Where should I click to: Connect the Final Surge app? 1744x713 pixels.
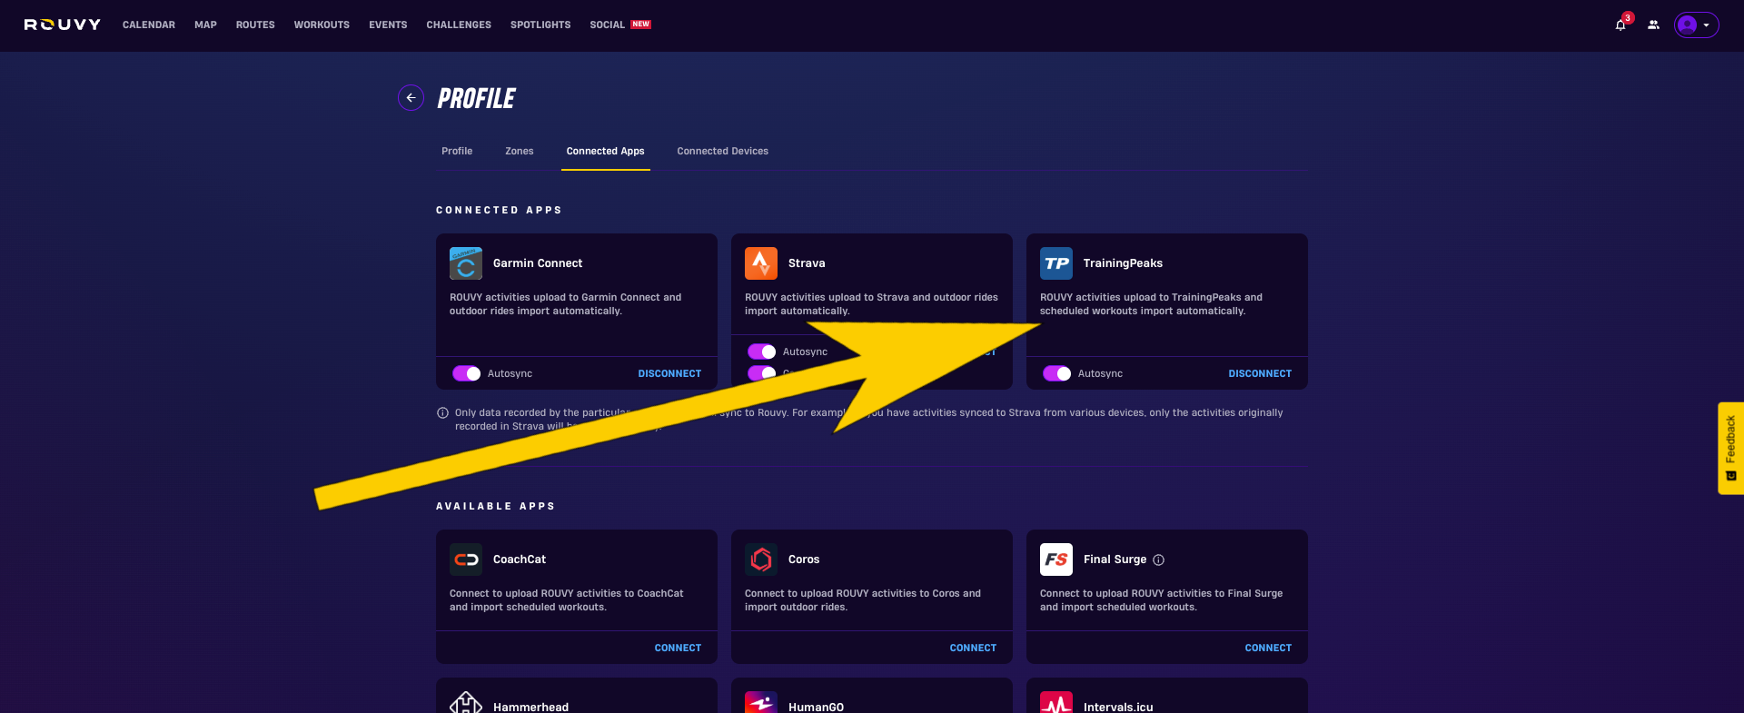click(1268, 648)
